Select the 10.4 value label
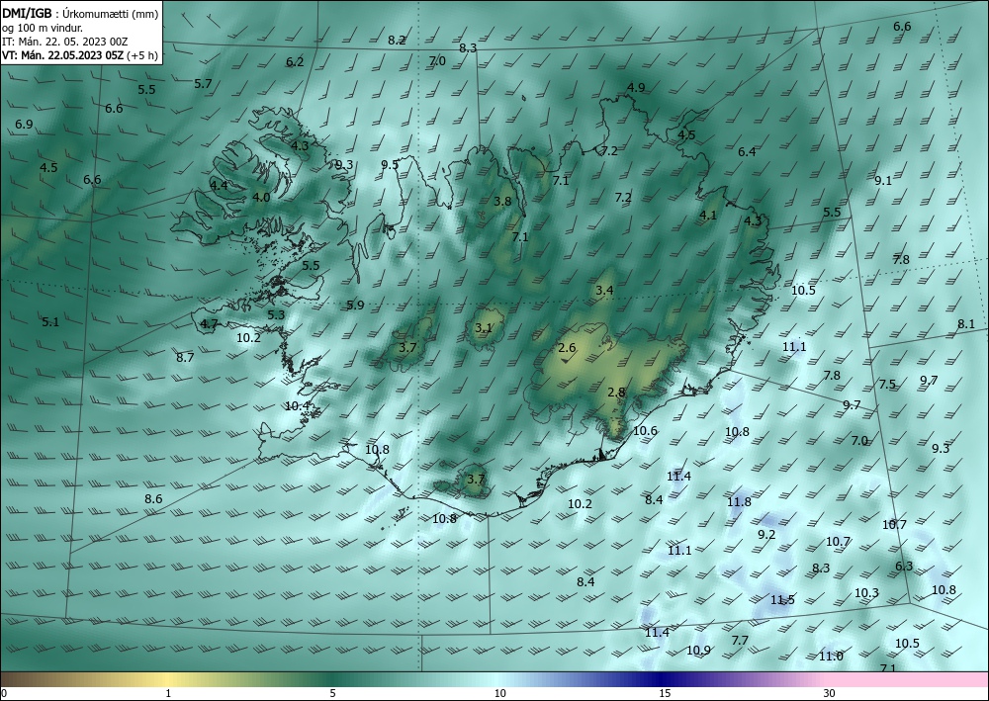The height and width of the screenshot is (701, 989). pos(297,406)
